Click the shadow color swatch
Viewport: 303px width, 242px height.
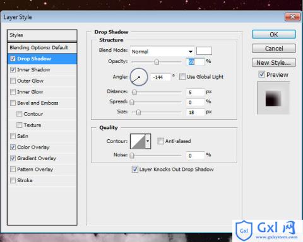coord(204,51)
